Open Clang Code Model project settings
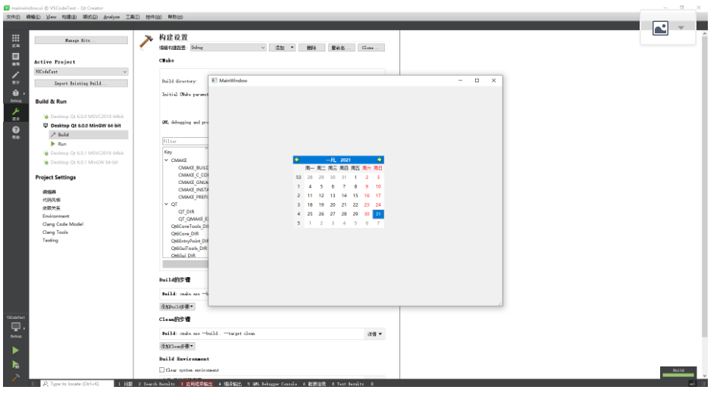This screenshot has width=723, height=396. click(63, 224)
